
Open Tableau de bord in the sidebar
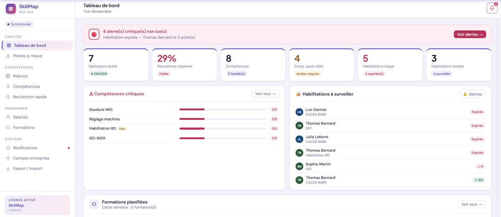pos(38,45)
